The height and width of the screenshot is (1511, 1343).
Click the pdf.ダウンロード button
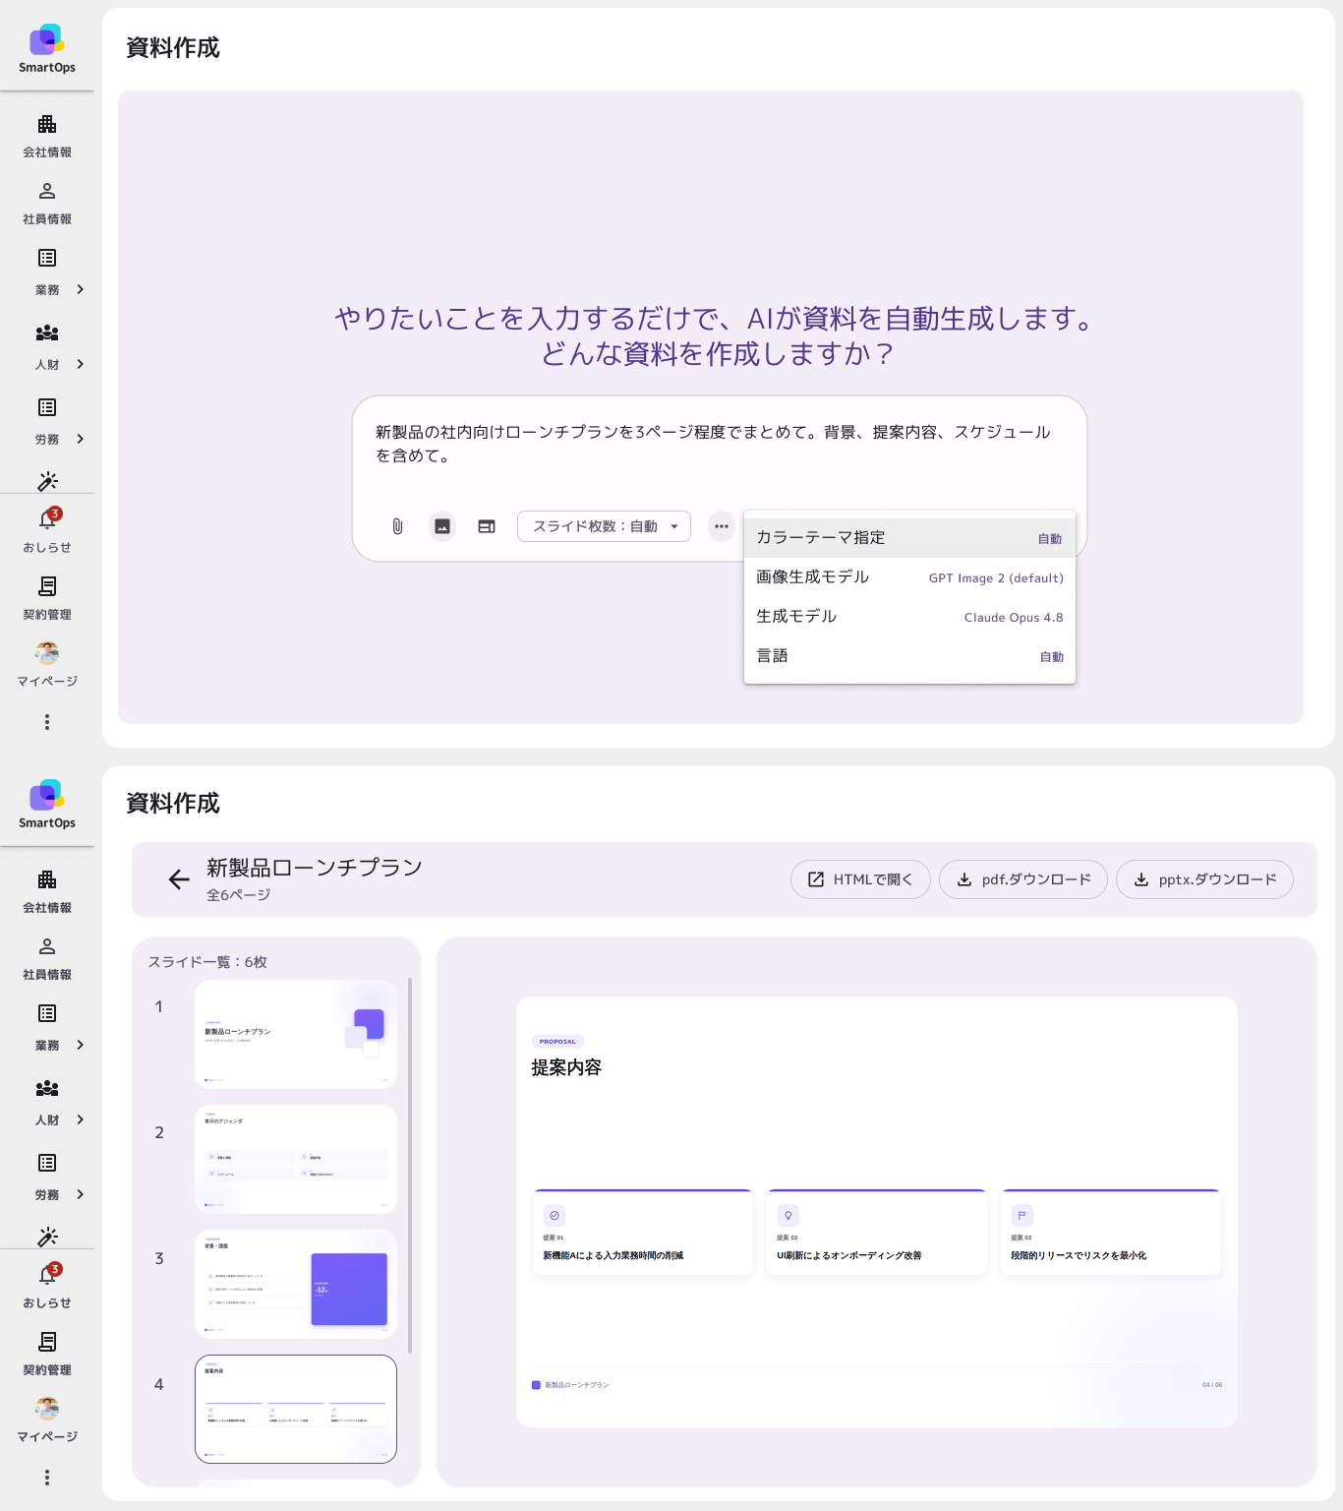point(1023,879)
